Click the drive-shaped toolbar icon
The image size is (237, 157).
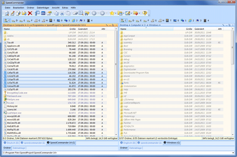click(75, 13)
